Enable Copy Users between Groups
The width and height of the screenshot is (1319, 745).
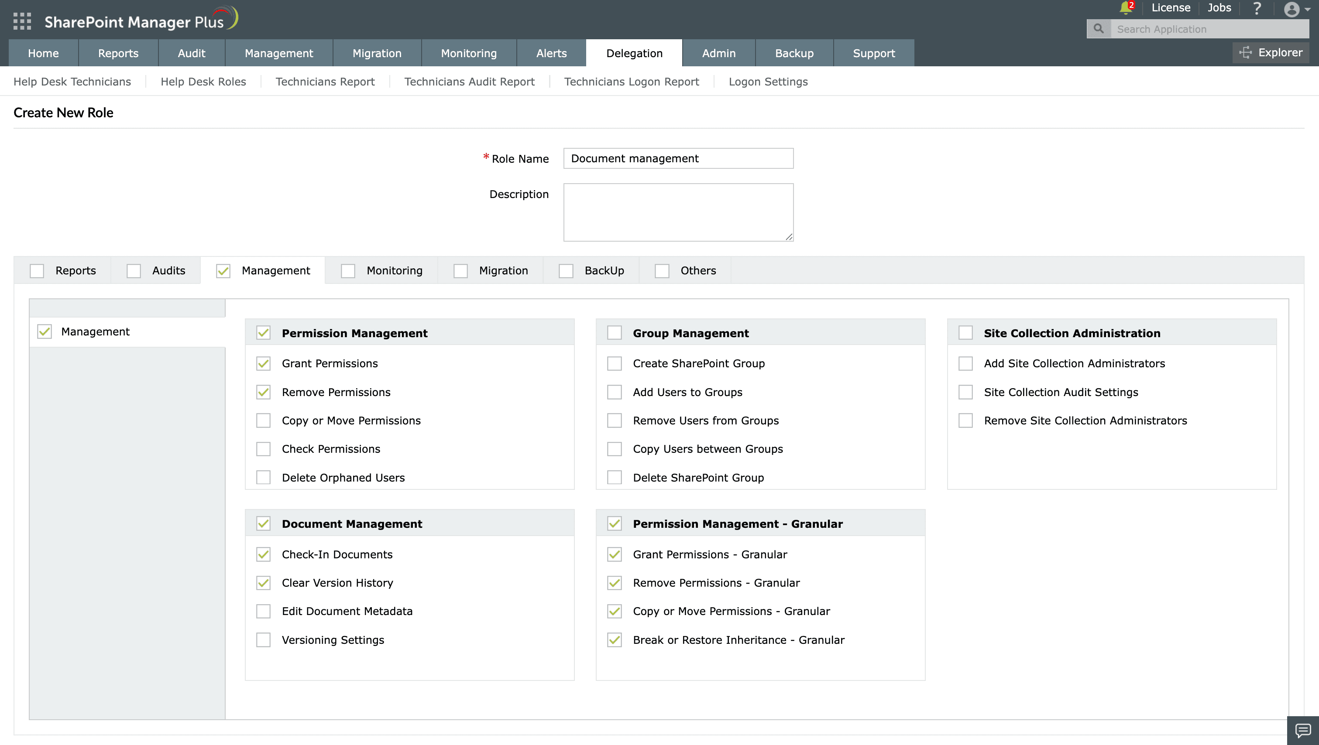[615, 449]
